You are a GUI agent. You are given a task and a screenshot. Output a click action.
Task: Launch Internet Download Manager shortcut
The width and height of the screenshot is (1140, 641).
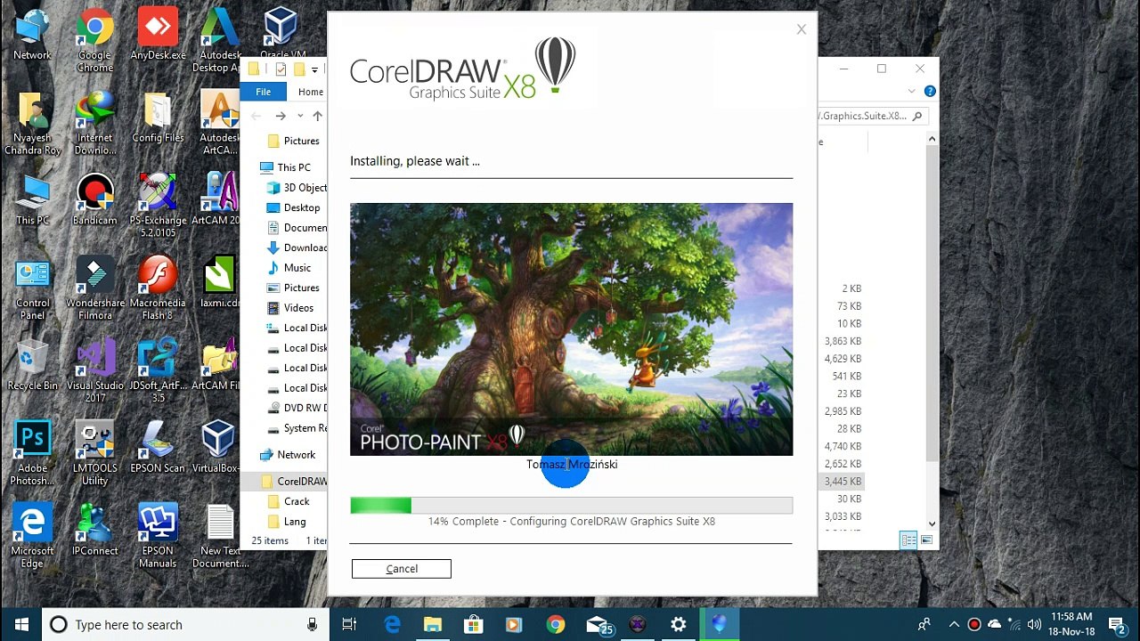point(94,123)
